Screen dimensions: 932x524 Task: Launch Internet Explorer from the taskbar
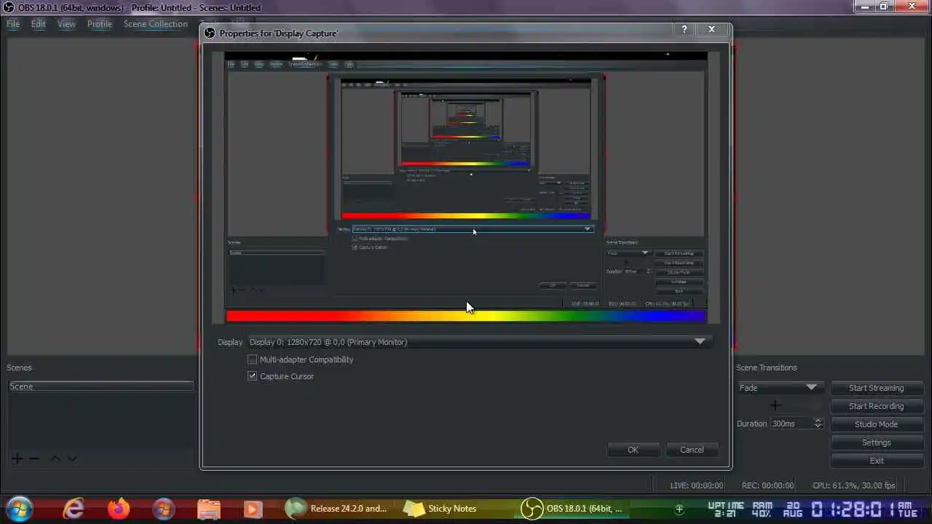pos(74,508)
